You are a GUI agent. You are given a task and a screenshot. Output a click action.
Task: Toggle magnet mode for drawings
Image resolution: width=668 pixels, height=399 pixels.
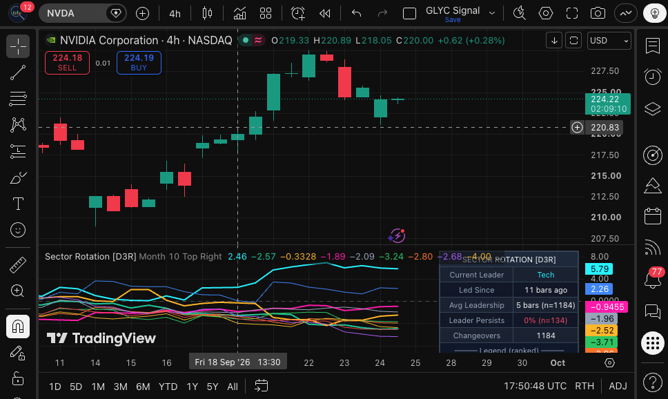click(x=18, y=327)
